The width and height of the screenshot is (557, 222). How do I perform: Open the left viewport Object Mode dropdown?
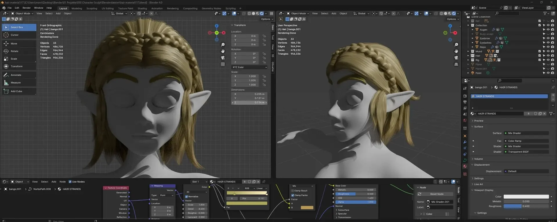point(22,14)
